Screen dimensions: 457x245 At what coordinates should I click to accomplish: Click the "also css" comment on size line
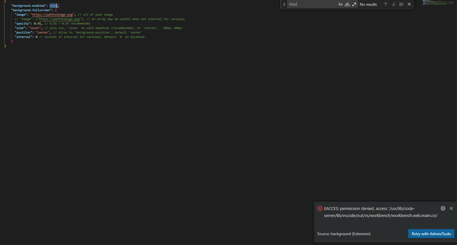[x=114, y=28]
